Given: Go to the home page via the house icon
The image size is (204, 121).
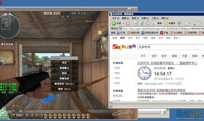Looking at the screenshot, I should coord(147,23).
